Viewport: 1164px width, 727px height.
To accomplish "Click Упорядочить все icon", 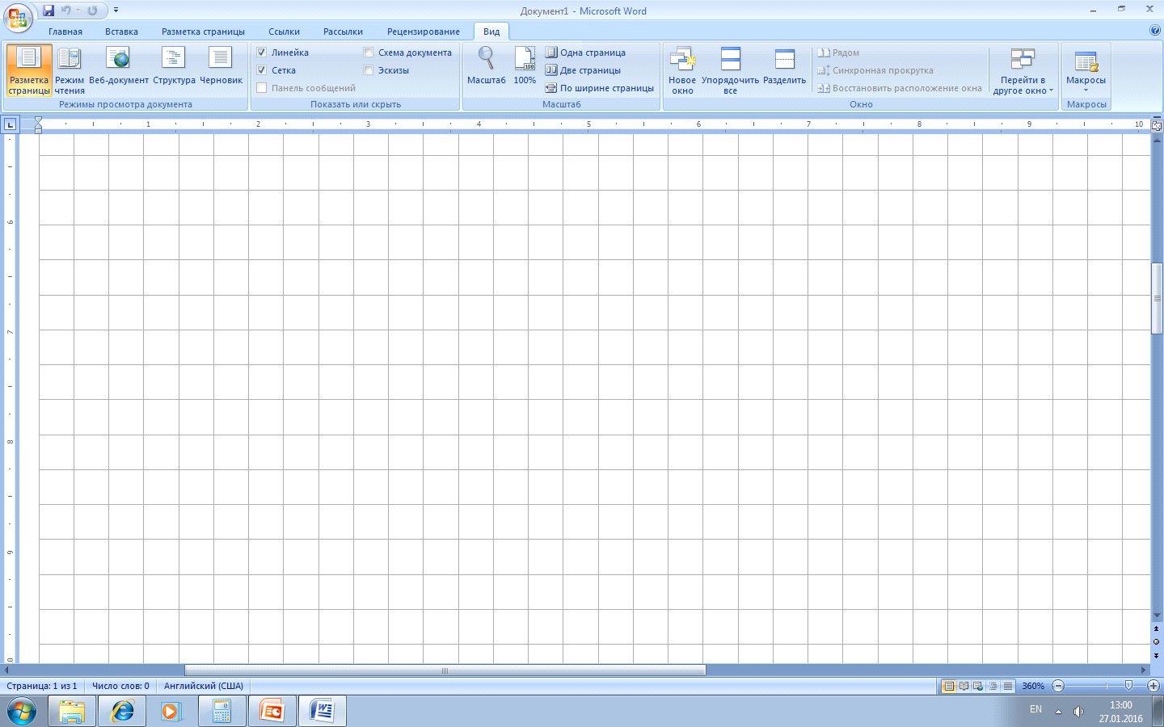I will [x=730, y=70].
